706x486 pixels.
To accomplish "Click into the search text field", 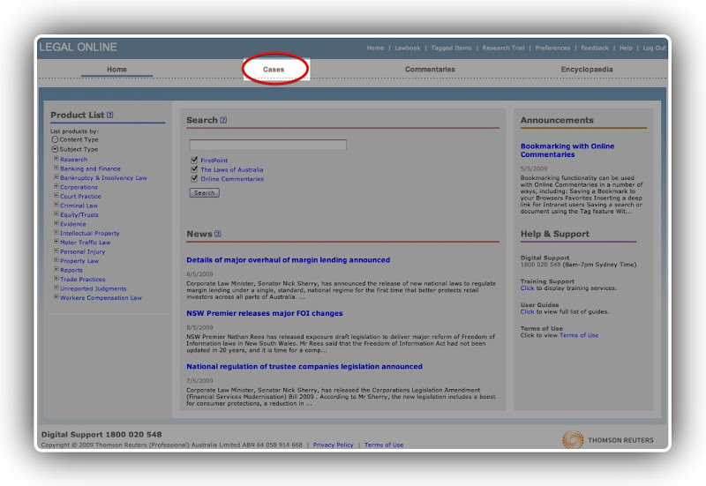I will point(268,145).
